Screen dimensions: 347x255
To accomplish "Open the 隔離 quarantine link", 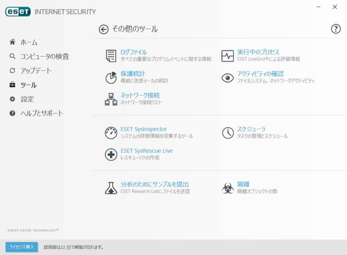I will pyautogui.click(x=243, y=184).
